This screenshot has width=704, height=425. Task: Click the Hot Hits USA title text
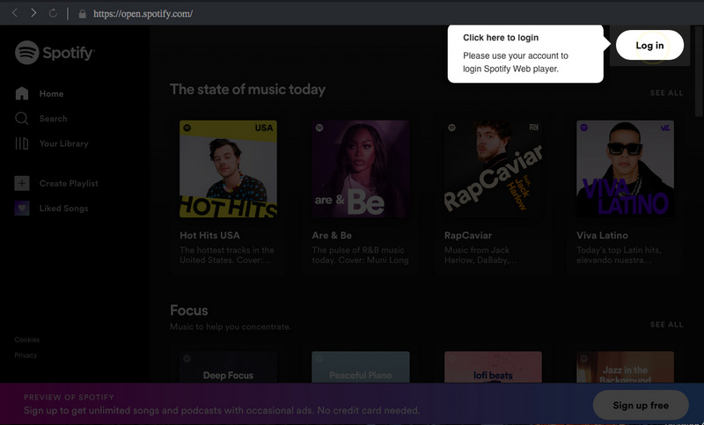click(x=209, y=235)
